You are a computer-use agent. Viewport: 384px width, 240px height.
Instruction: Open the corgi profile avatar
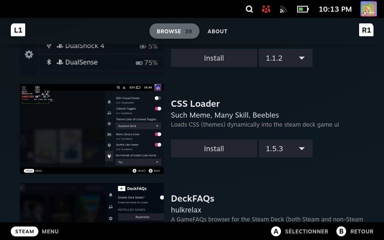click(368, 9)
